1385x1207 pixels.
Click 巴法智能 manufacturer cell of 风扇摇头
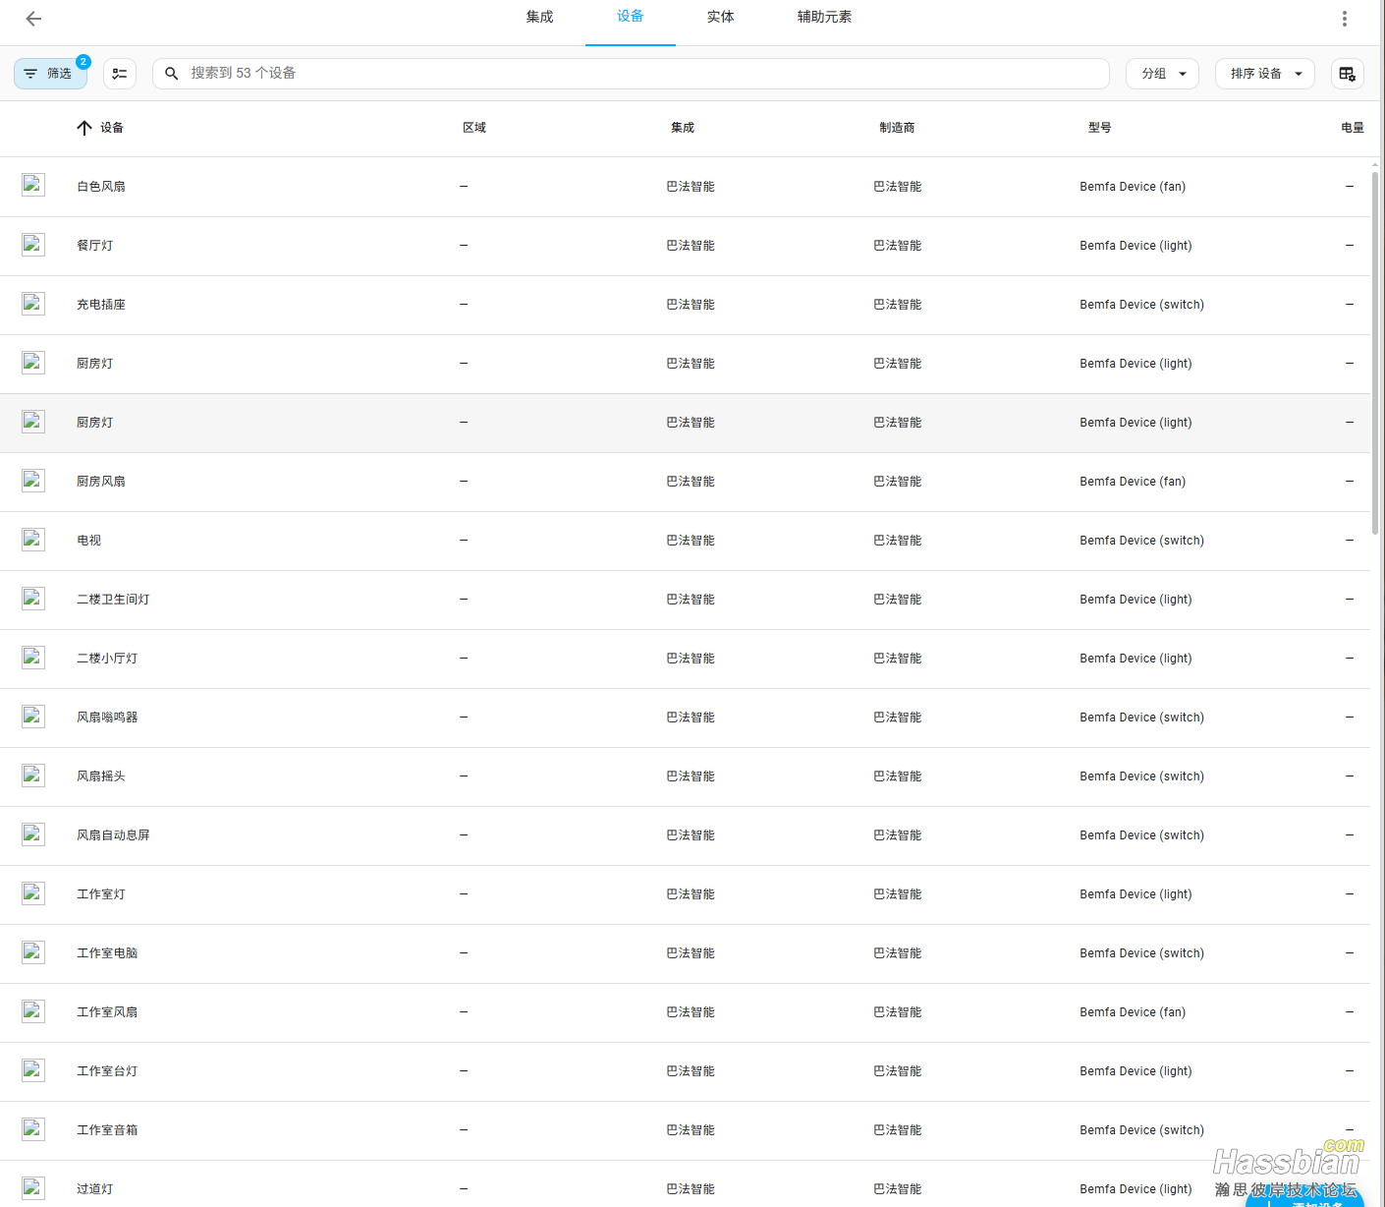pos(898,776)
